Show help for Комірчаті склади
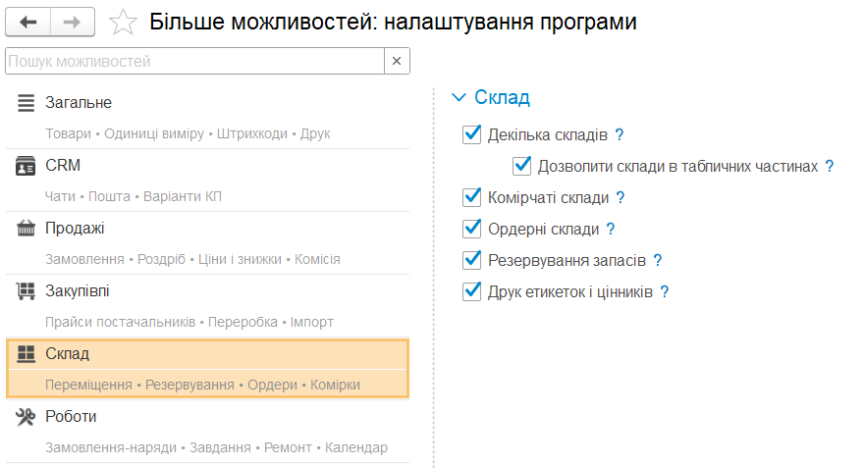The image size is (864, 468). [621, 197]
